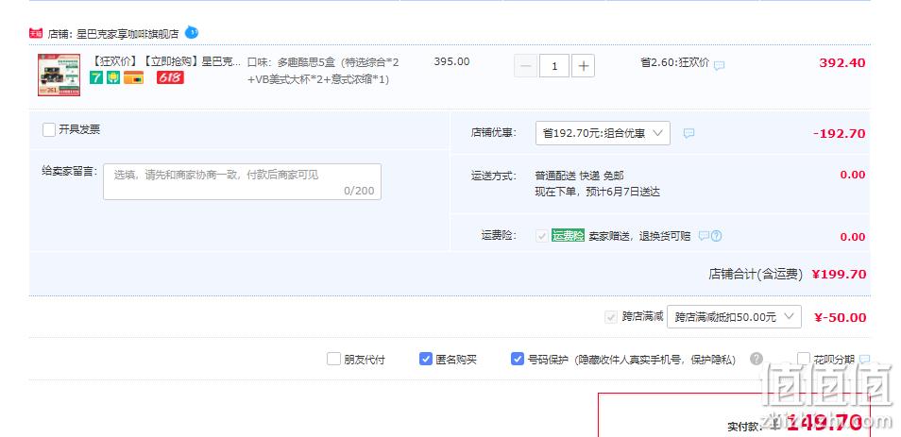Image resolution: width=901 pixels, height=437 pixels.
Task: Open the 【狂欢价】【立即抢购】星巴克 product title
Action: tap(166, 62)
